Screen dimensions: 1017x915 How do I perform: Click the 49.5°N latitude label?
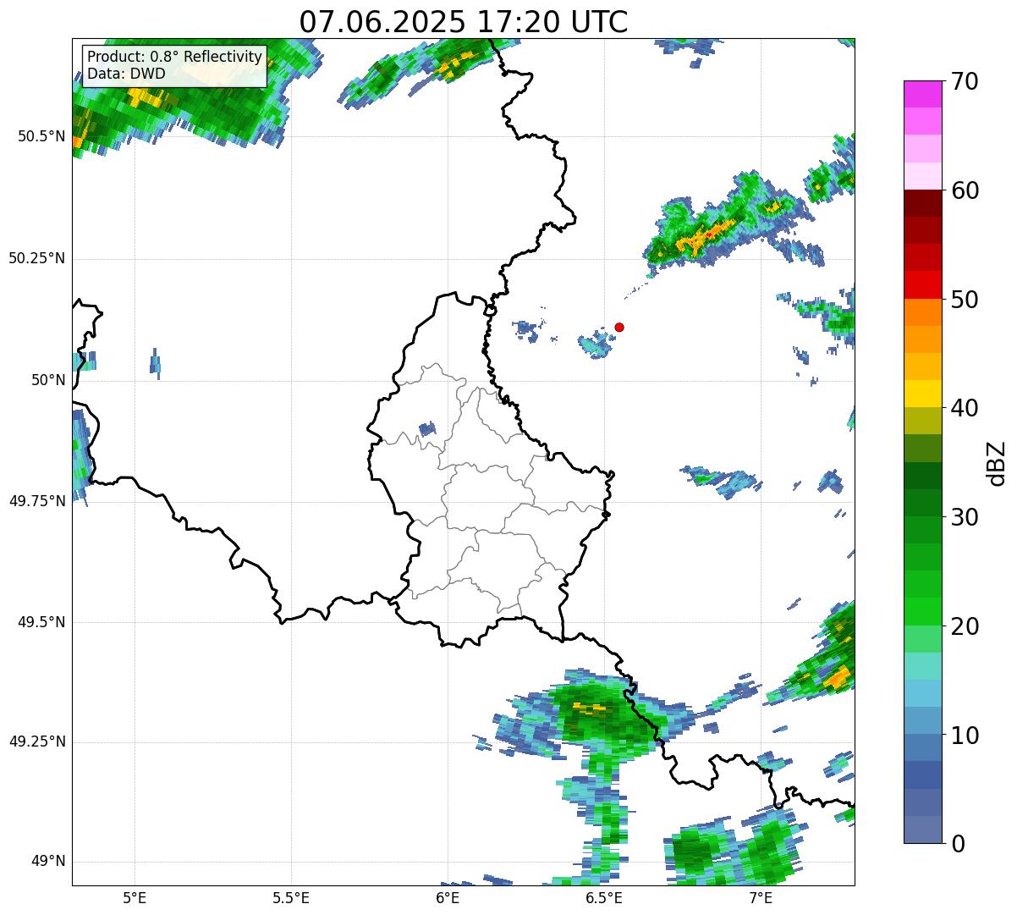point(41,622)
